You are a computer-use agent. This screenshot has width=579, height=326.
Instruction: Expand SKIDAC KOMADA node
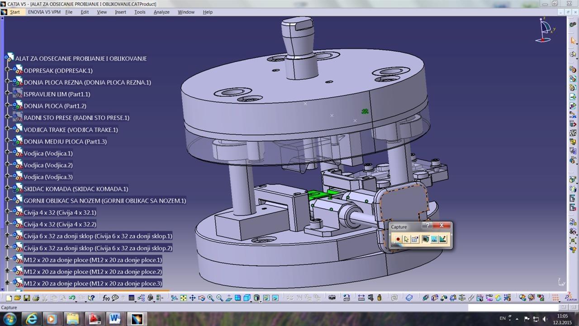pos(7,188)
